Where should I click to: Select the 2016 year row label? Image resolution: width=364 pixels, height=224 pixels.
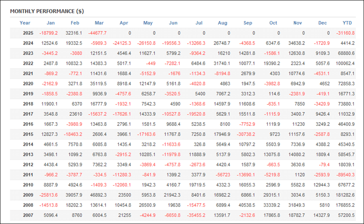click(x=28, y=124)
